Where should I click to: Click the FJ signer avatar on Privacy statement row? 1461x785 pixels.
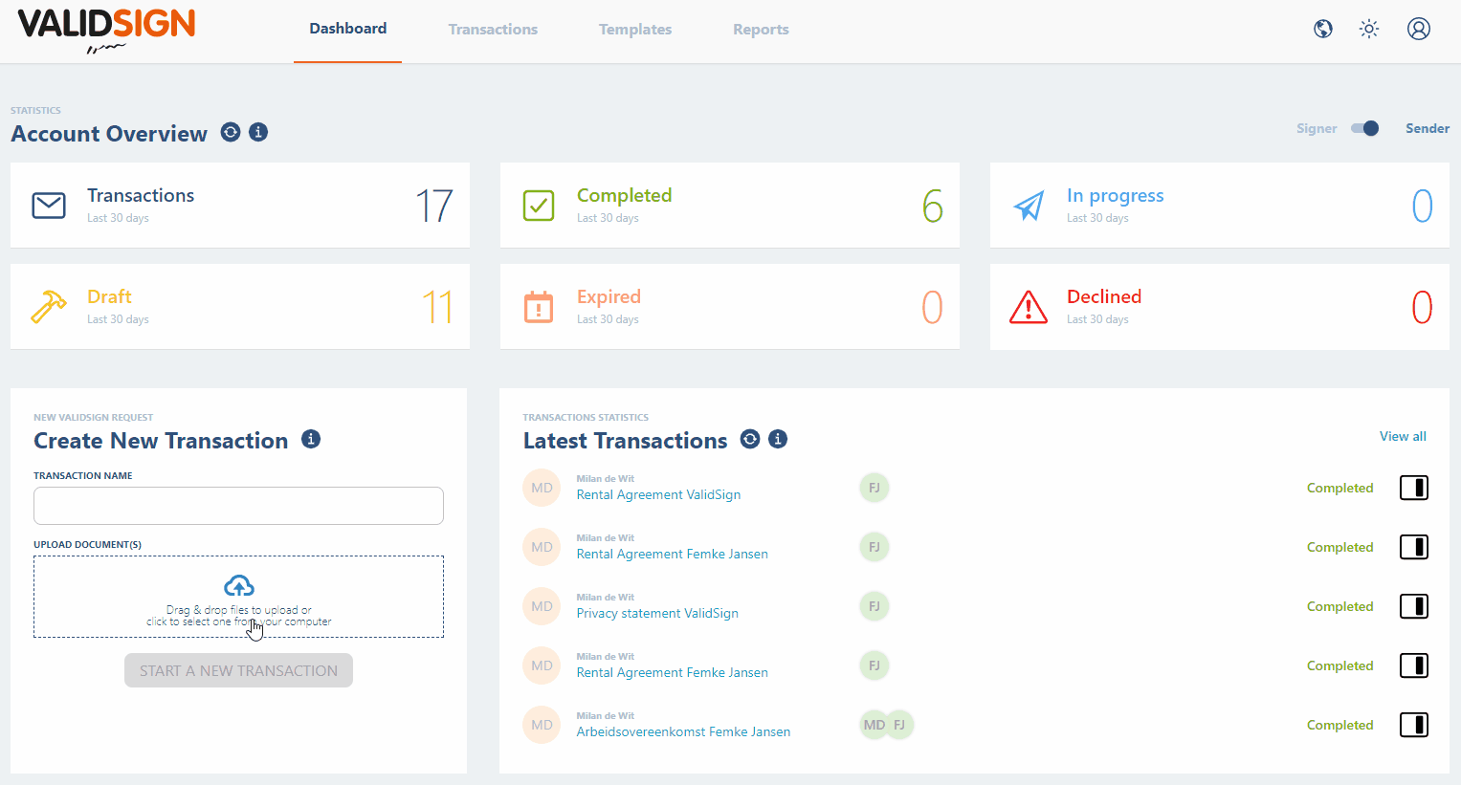874,606
